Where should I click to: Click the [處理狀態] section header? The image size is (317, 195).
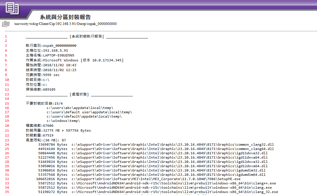pyautogui.click(x=79, y=94)
